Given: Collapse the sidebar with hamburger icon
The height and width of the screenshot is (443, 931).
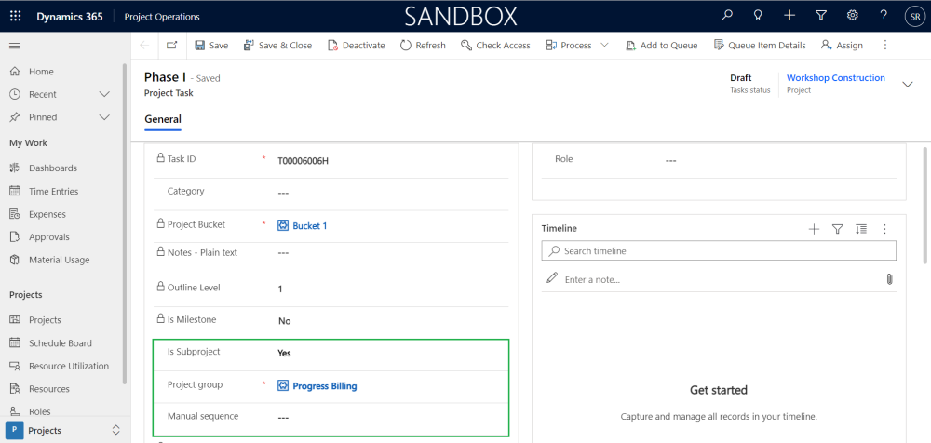Looking at the screenshot, I should pos(15,46).
